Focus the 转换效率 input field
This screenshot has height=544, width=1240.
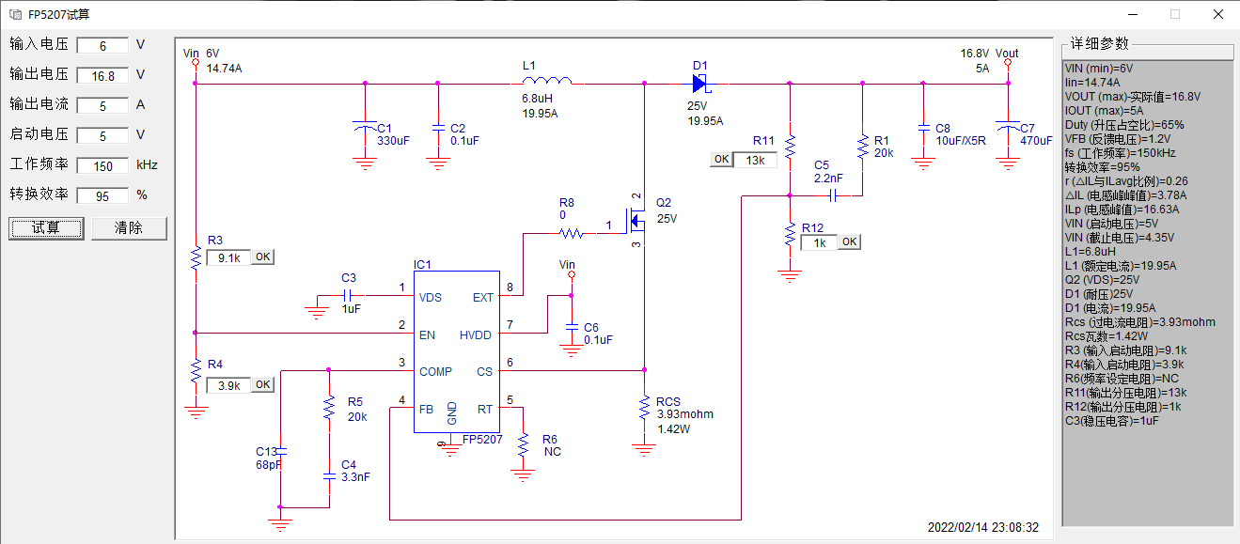102,196
